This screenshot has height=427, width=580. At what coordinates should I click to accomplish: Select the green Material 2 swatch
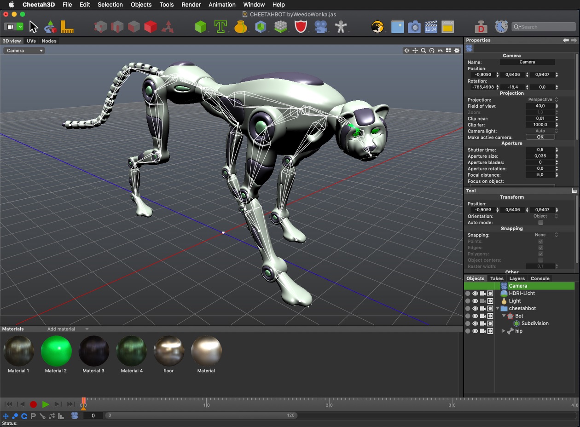pos(56,351)
